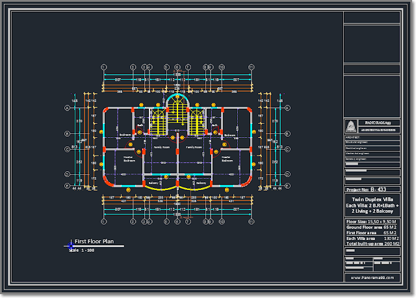Select the right villa's 'Balcony' label
416x298 pixels.
point(201,183)
